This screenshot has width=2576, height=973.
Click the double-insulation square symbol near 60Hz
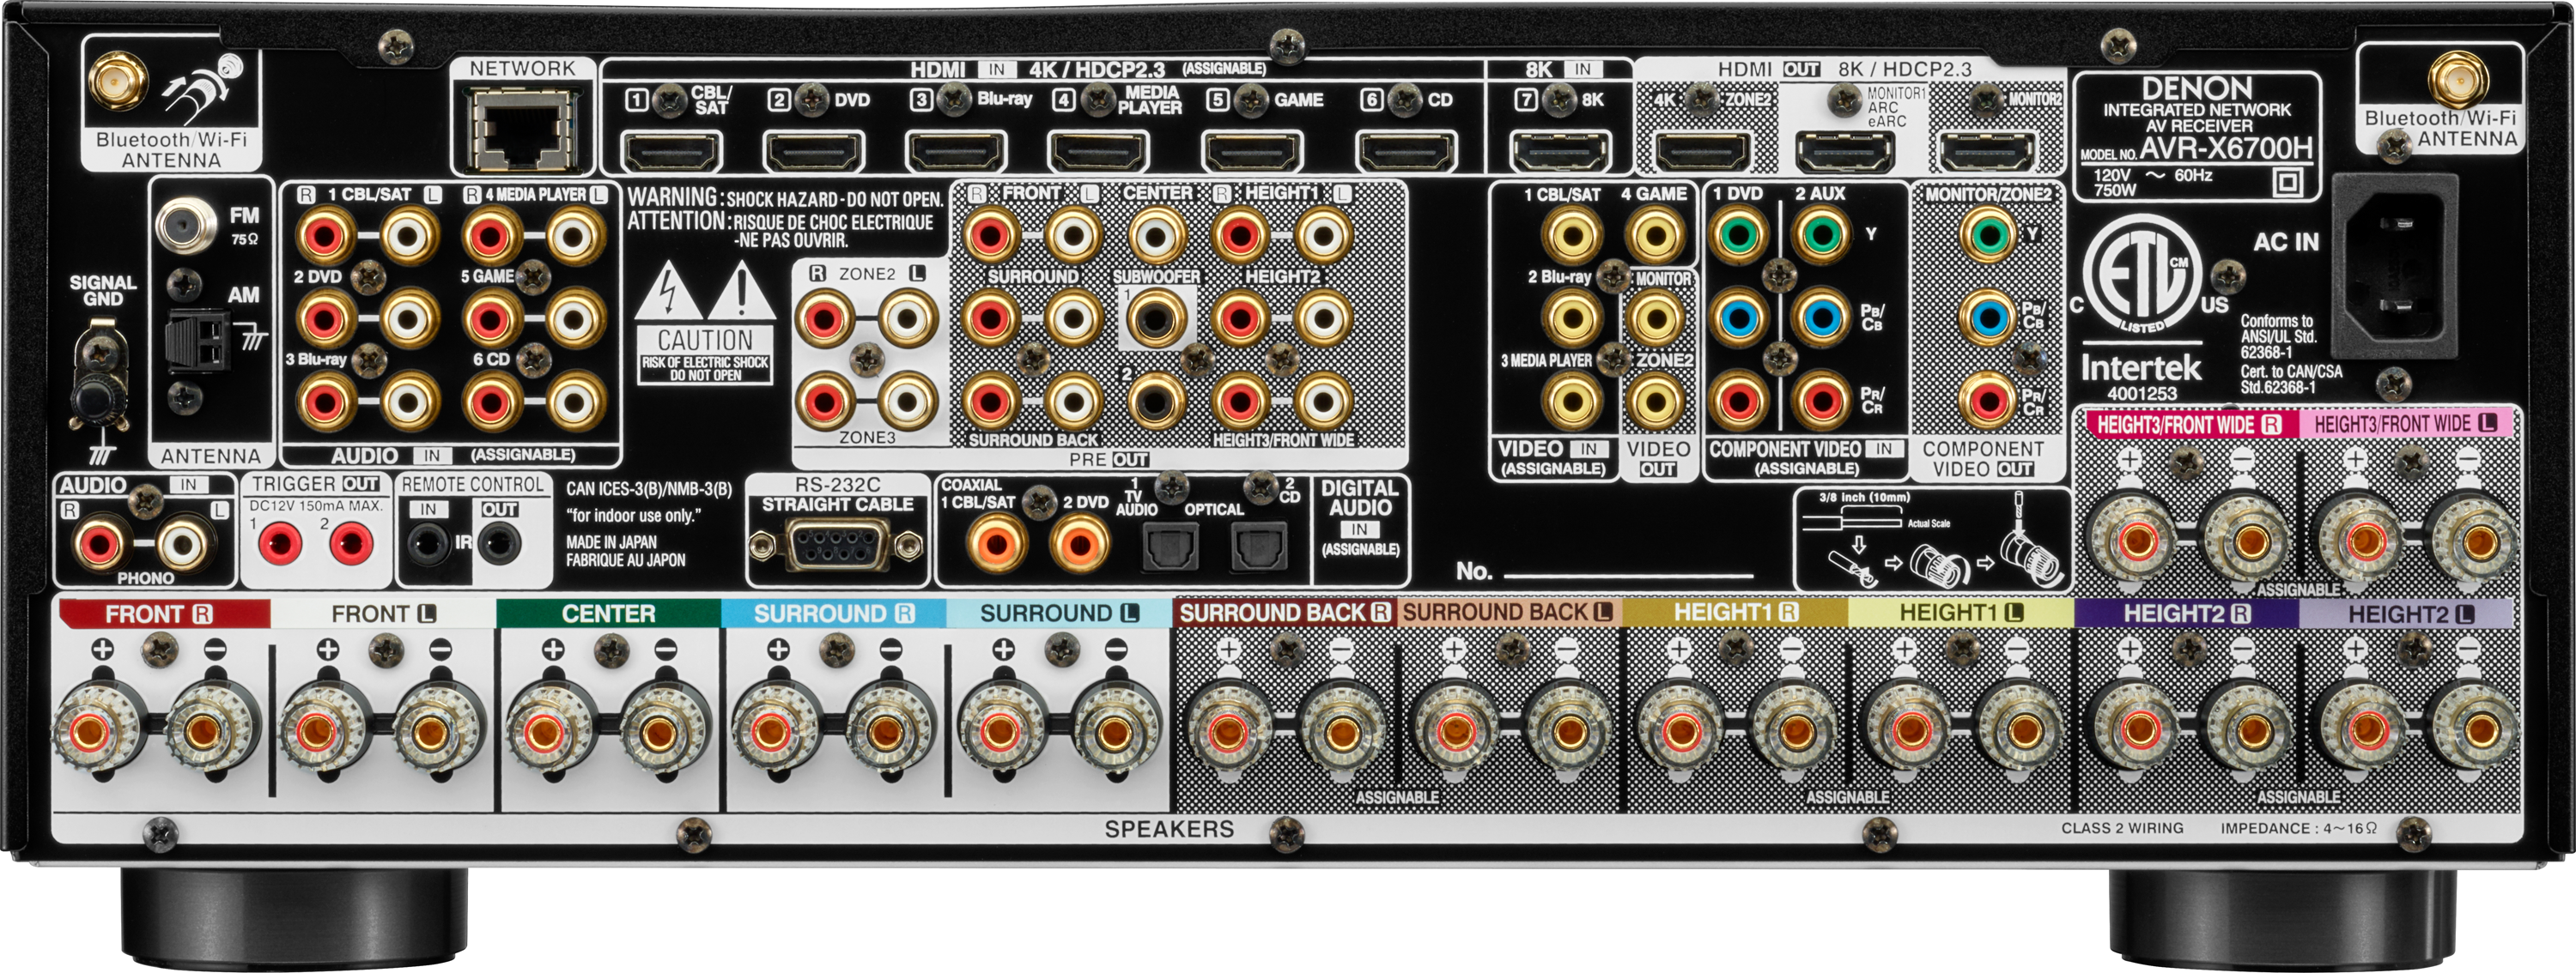[2288, 181]
